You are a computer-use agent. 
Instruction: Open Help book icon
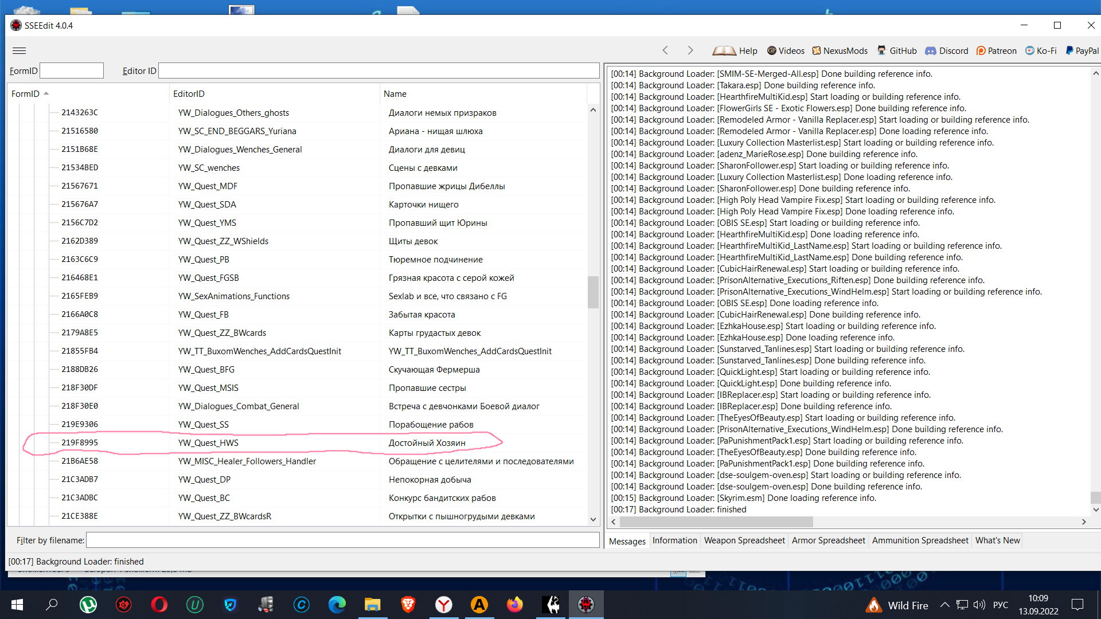point(724,50)
